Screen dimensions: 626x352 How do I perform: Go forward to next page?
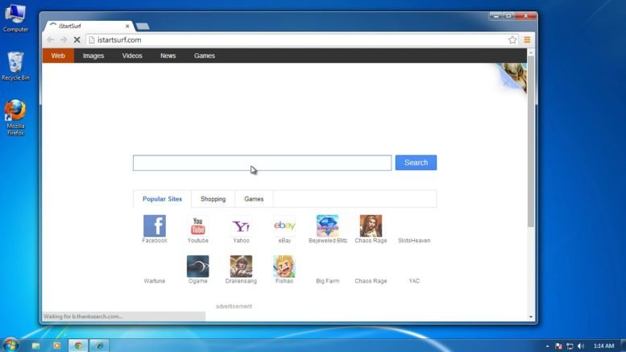(64, 40)
